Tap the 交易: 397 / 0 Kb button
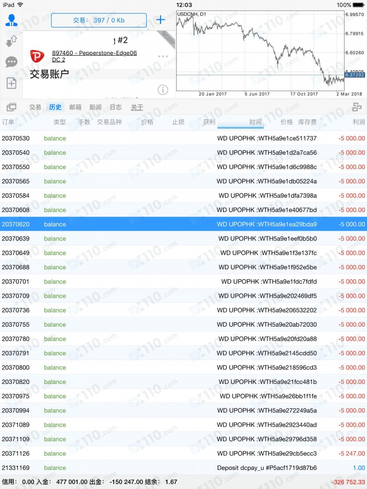Viewport: 367px width, 489px height. 99,20
